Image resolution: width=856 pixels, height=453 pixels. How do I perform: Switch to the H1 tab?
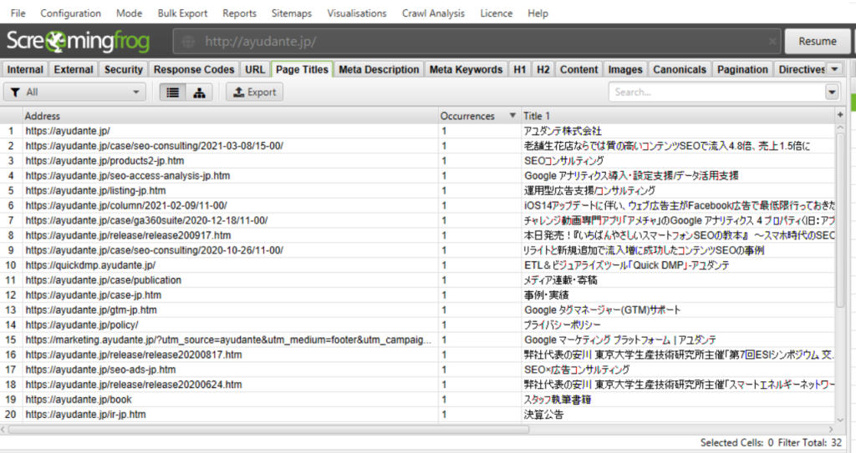pos(520,69)
